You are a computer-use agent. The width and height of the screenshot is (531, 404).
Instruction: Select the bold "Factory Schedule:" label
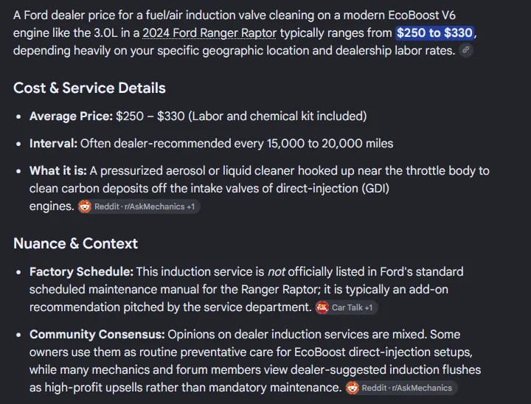click(81, 271)
